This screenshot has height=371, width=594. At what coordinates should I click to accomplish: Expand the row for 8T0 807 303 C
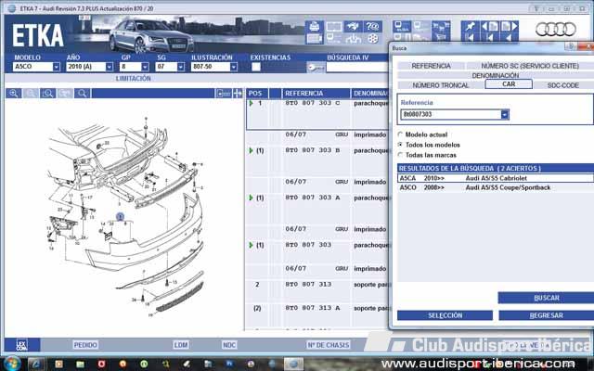point(251,103)
